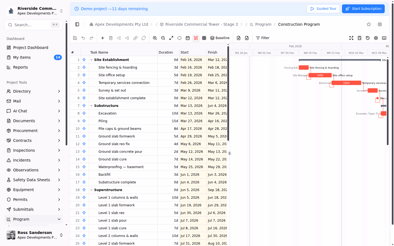Viewport: 394px width, 246px height.
Task: Toggle the left sidebar panel
Action: click(77, 24)
